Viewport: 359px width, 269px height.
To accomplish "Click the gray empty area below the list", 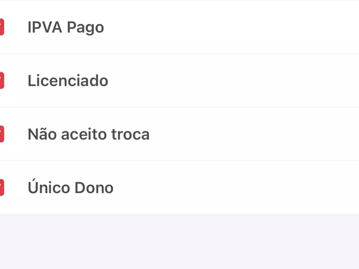I will pyautogui.click(x=179, y=242).
